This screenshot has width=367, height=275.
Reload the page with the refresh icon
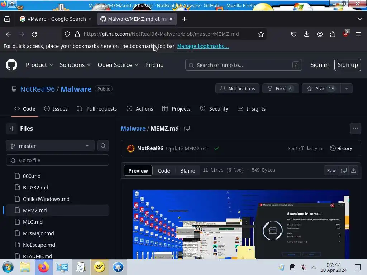tap(34, 34)
